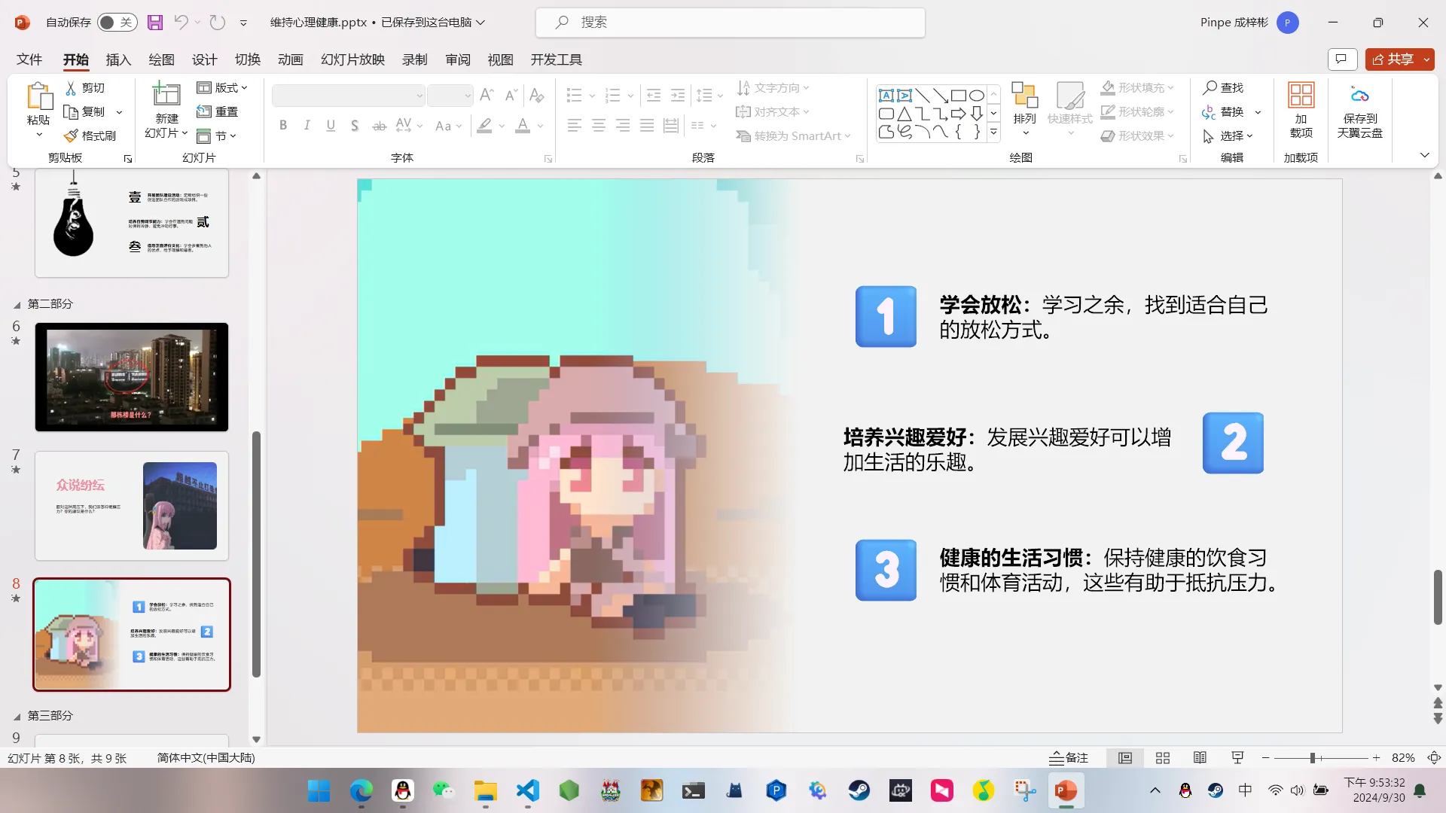Screen dimensions: 1446x813
Task: Select slide 6 thumbnail with city photo
Action: pyautogui.click(x=132, y=377)
